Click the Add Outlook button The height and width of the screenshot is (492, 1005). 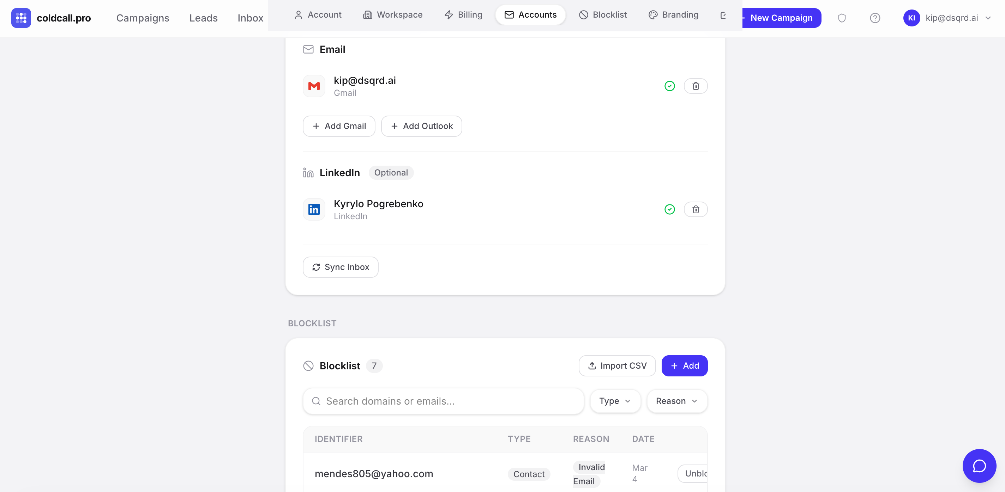[x=421, y=126]
